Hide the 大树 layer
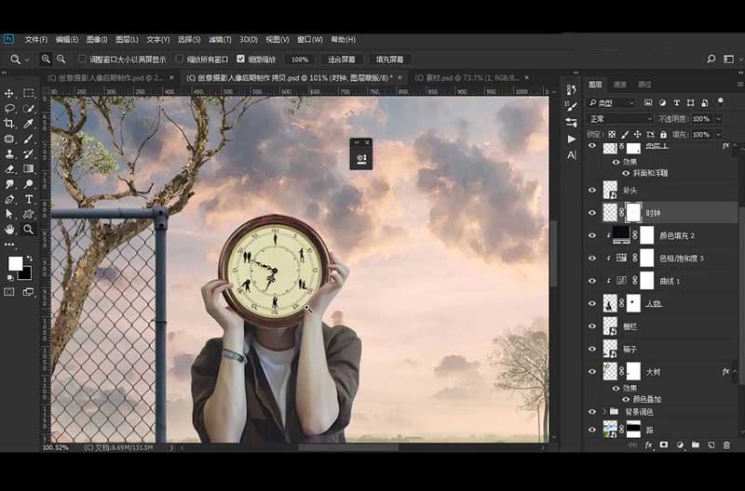The image size is (745, 491). pyautogui.click(x=592, y=371)
